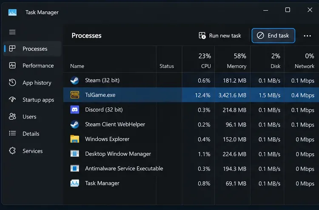Viewport: 319px width, 210px height.
Task: Click the 3,421.6 MB memory value
Action: (x=232, y=95)
